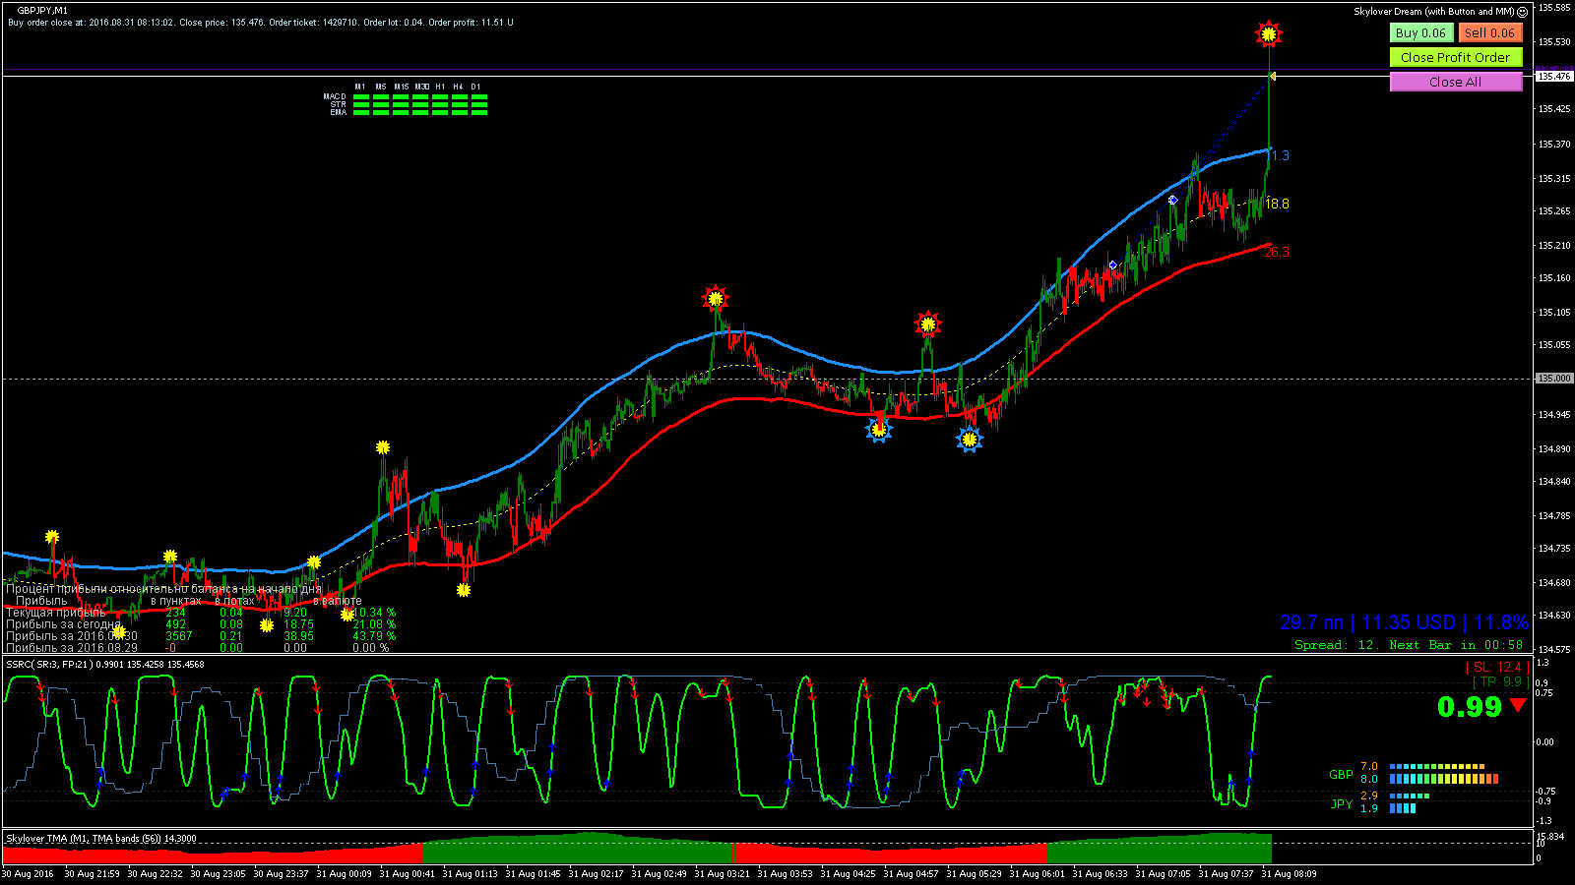The height and width of the screenshot is (885, 1575).
Task: Click the red down triangle beside 0.99
Action: pos(1518,704)
